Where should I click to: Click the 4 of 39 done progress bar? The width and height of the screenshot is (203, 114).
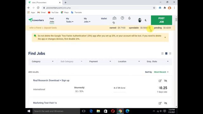click(120, 92)
